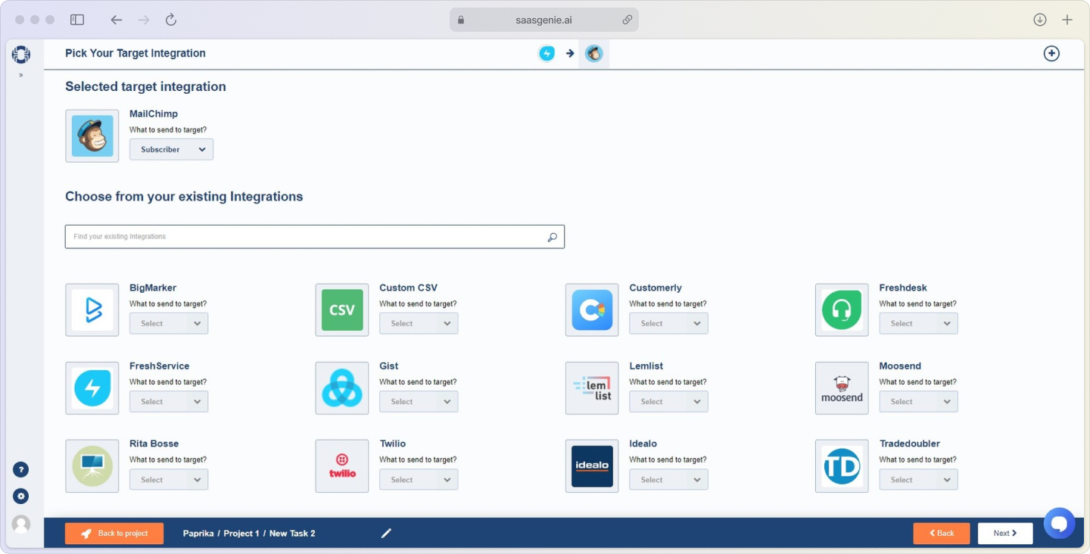Viewport: 1090px width, 554px height.
Task: Click the Twilio integration name
Action: [x=393, y=444]
